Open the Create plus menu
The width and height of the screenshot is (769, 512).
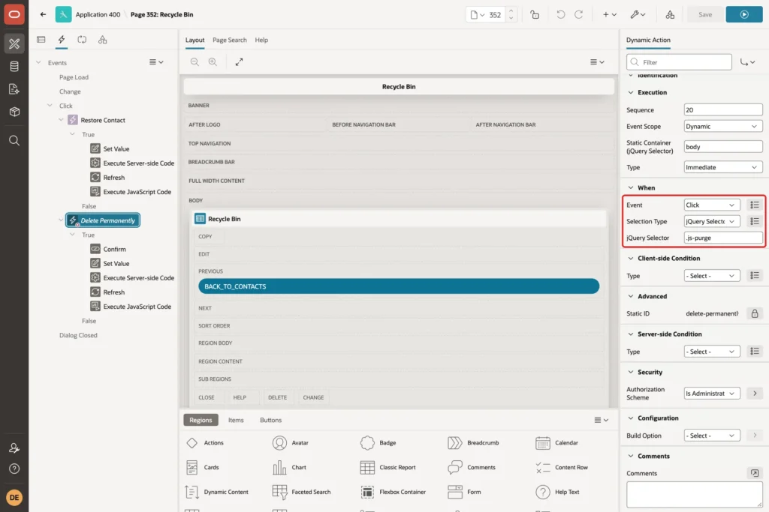pyautogui.click(x=610, y=15)
